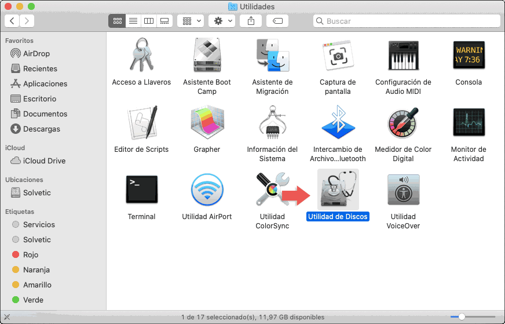Image resolution: width=505 pixels, height=324 pixels.
Task: Select Utilidad AirPort wifi icon
Action: click(207, 190)
